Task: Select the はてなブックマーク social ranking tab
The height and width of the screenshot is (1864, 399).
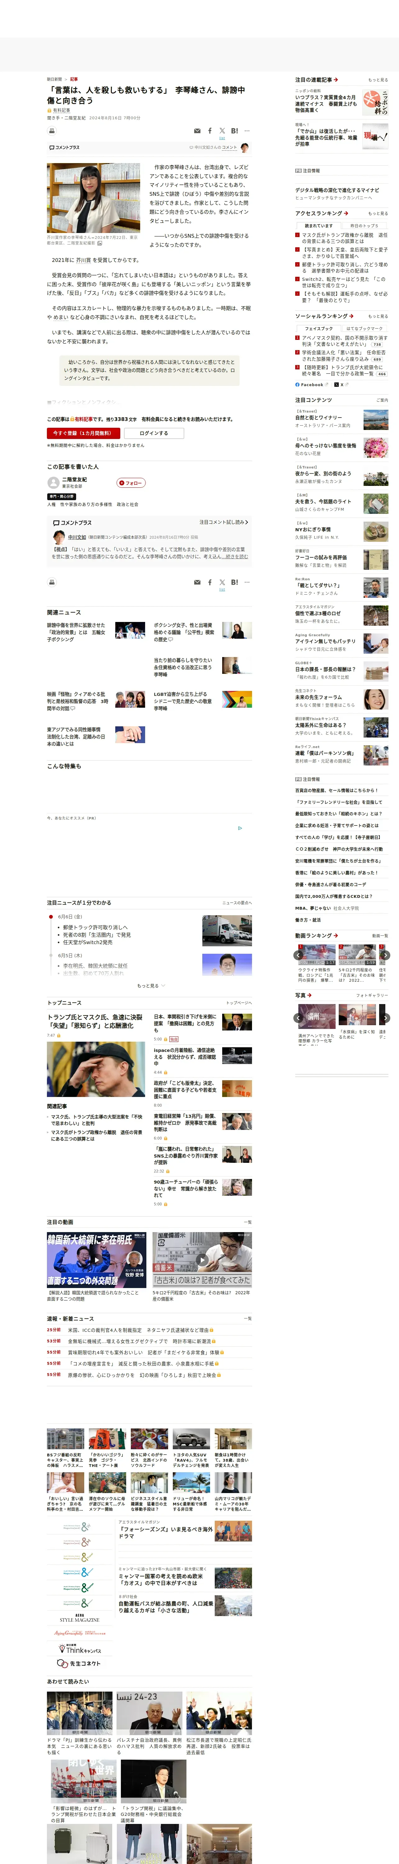Action: tap(364, 328)
